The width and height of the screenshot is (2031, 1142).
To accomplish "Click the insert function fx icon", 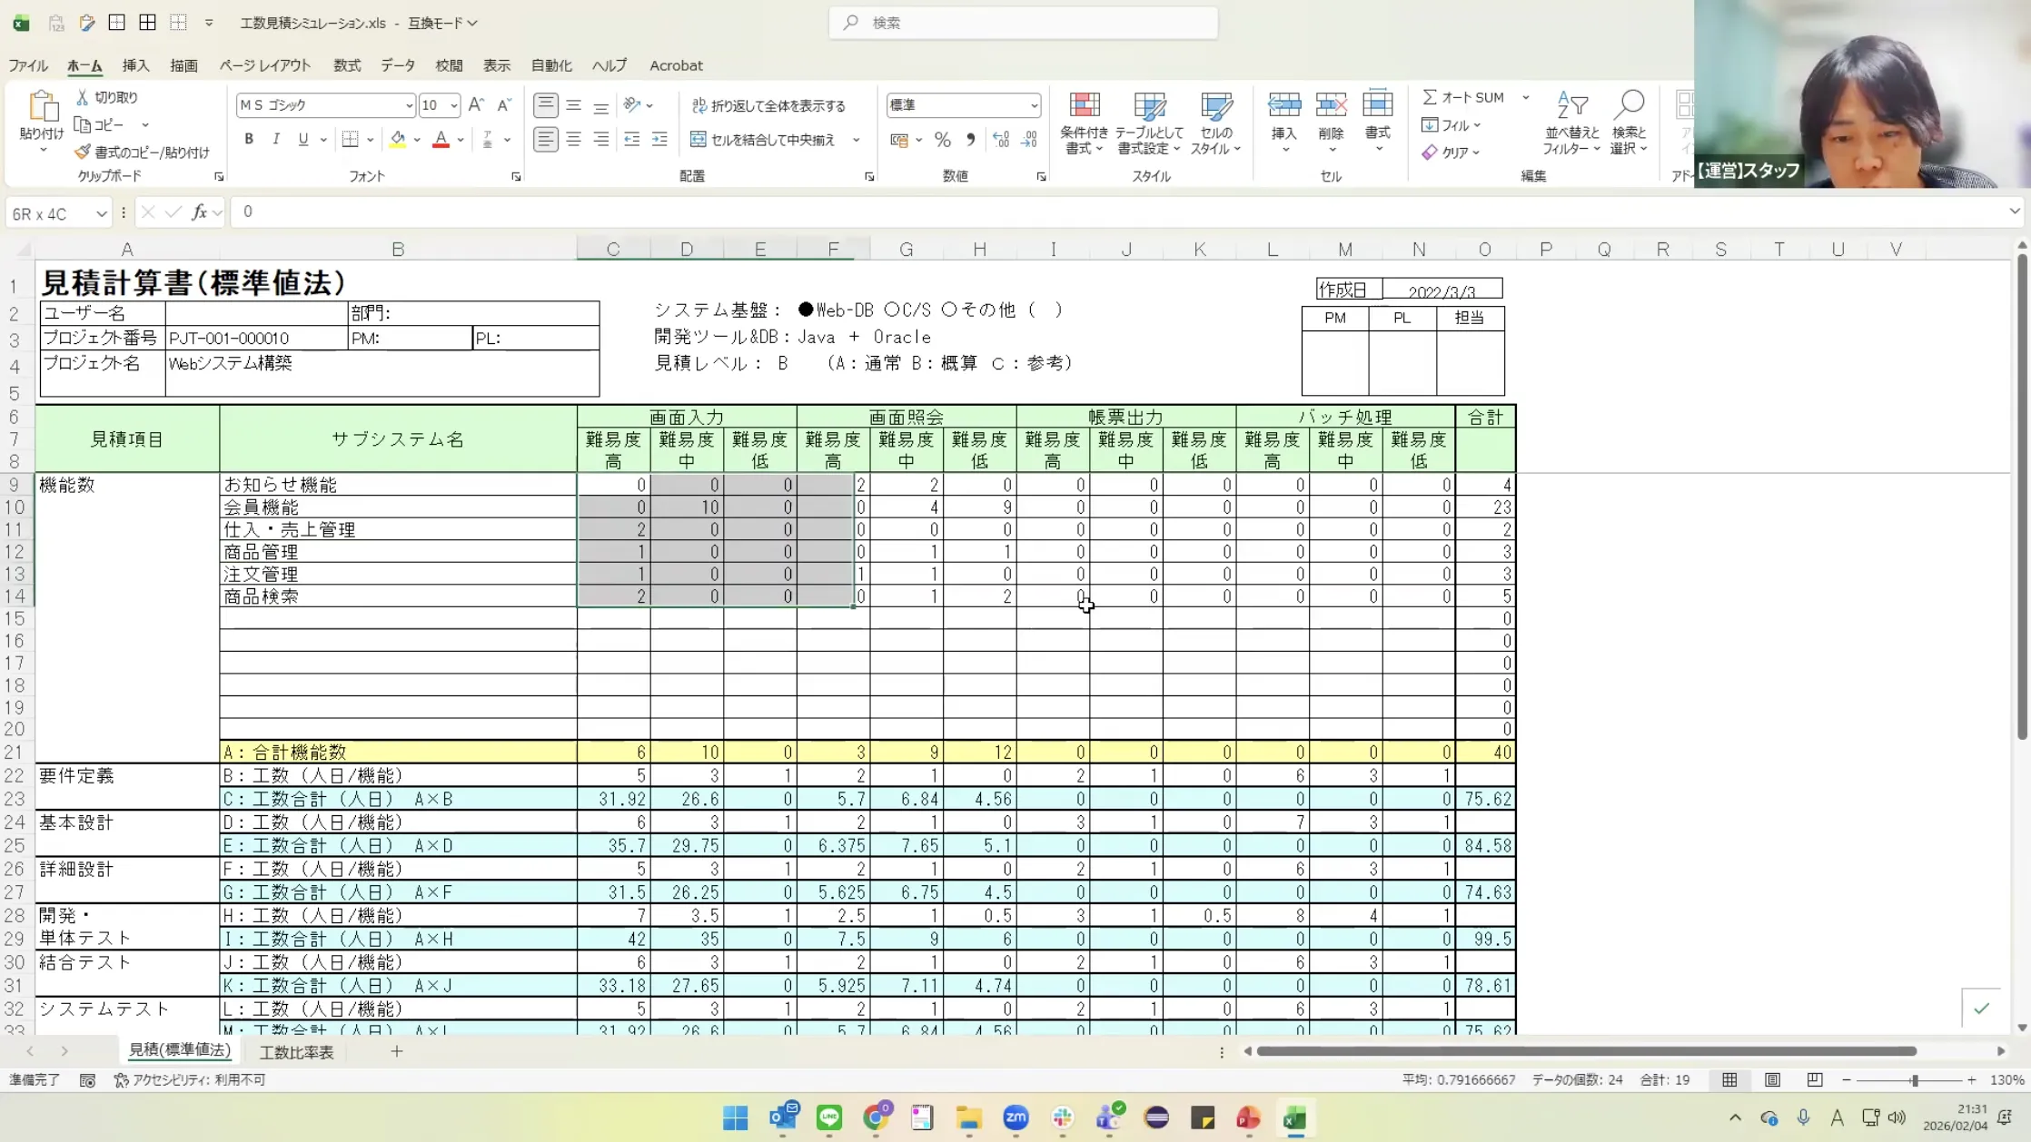I will 199,212.
